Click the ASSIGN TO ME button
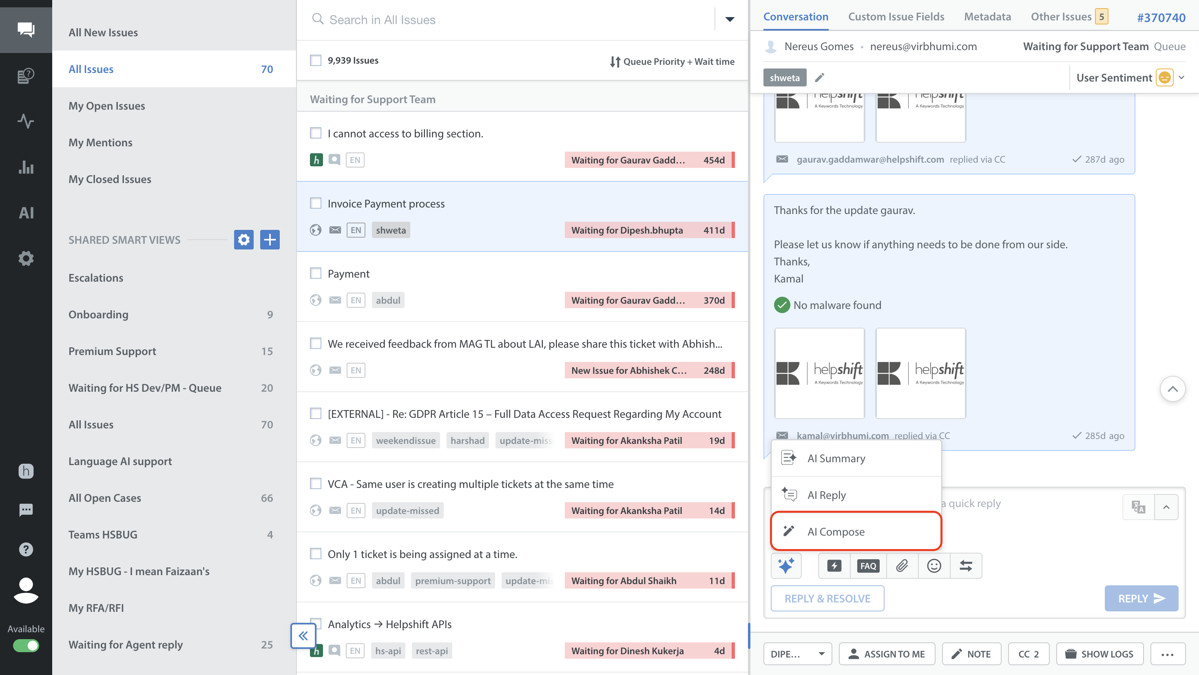This screenshot has height=675, width=1199. pyautogui.click(x=887, y=654)
